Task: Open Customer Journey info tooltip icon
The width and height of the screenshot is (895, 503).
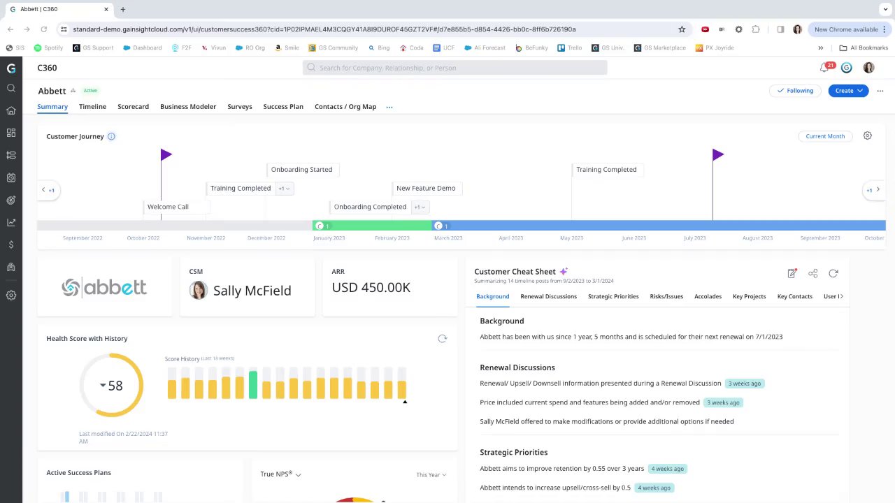Action: click(111, 136)
